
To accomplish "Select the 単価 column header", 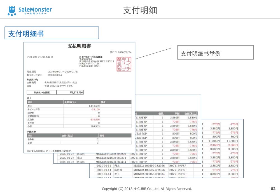I will [x=177, y=114].
